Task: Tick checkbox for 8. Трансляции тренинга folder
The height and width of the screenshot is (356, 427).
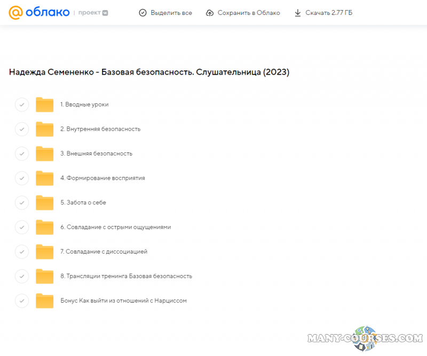Action: coord(21,276)
